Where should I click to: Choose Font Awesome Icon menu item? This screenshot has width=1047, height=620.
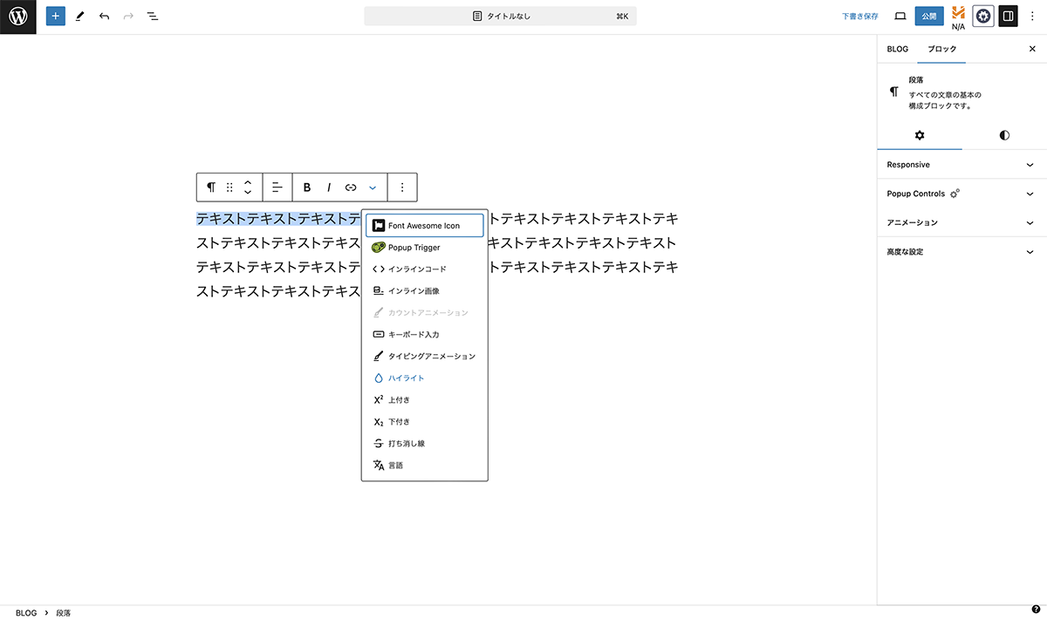(x=424, y=226)
